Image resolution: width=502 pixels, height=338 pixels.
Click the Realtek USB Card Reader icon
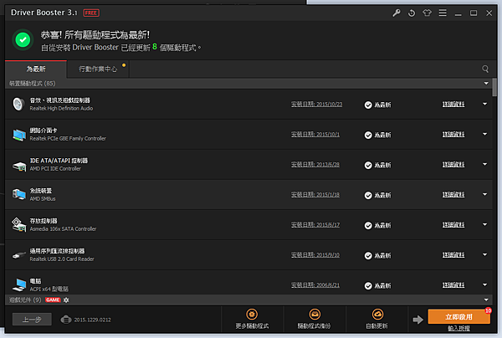tap(19, 255)
